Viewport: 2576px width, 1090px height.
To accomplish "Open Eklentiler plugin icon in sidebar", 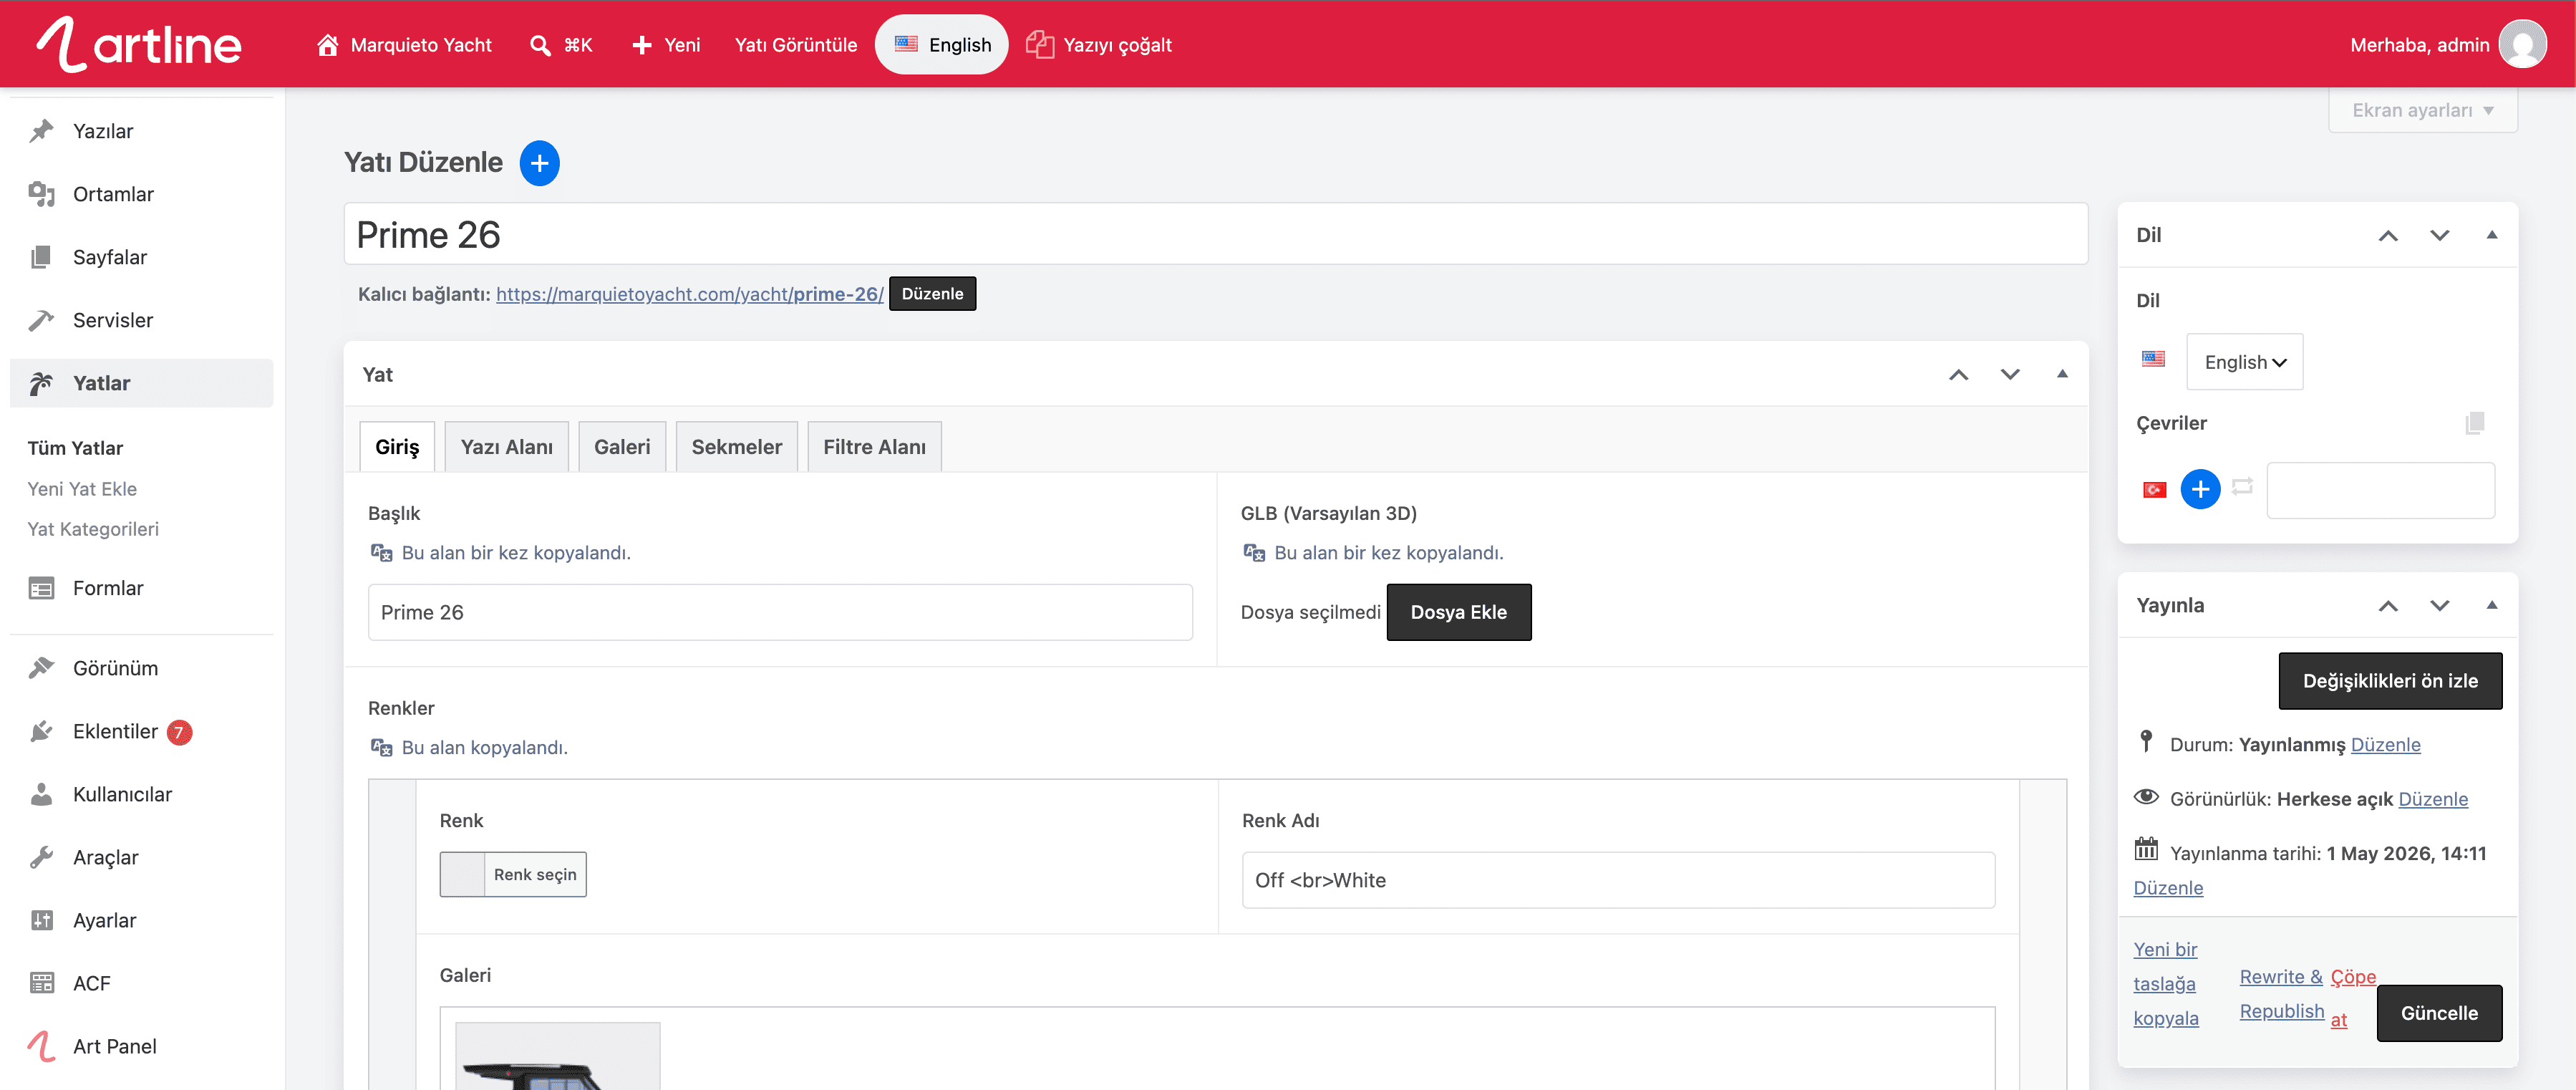I will 41,731.
